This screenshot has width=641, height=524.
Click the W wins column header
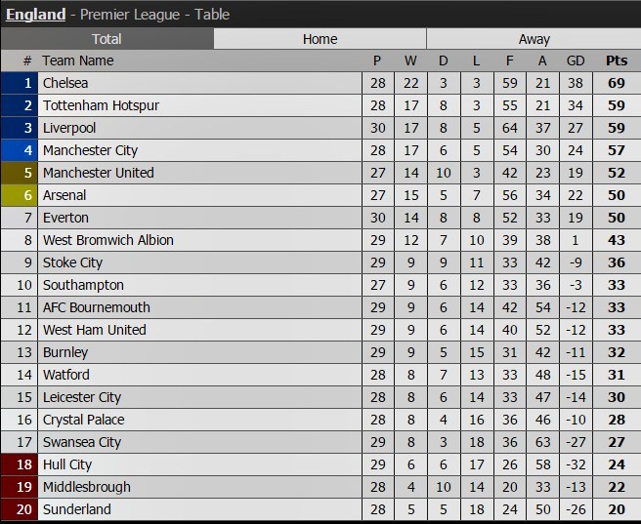tap(410, 60)
